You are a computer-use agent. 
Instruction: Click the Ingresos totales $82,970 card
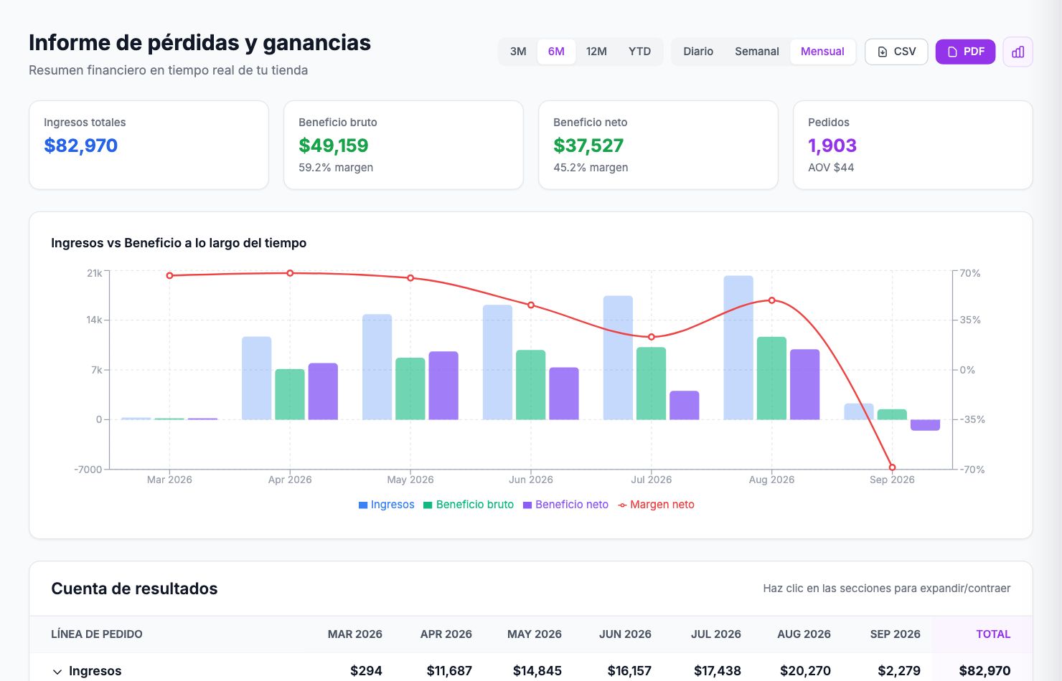[149, 145]
